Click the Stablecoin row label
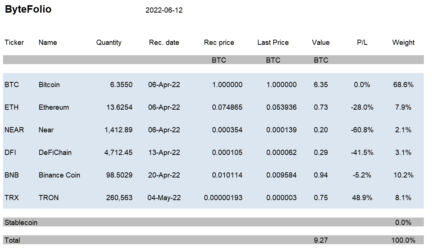 [x=21, y=222]
